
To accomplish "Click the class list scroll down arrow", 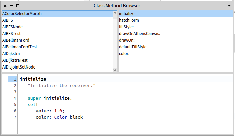I will tap(115, 70).
